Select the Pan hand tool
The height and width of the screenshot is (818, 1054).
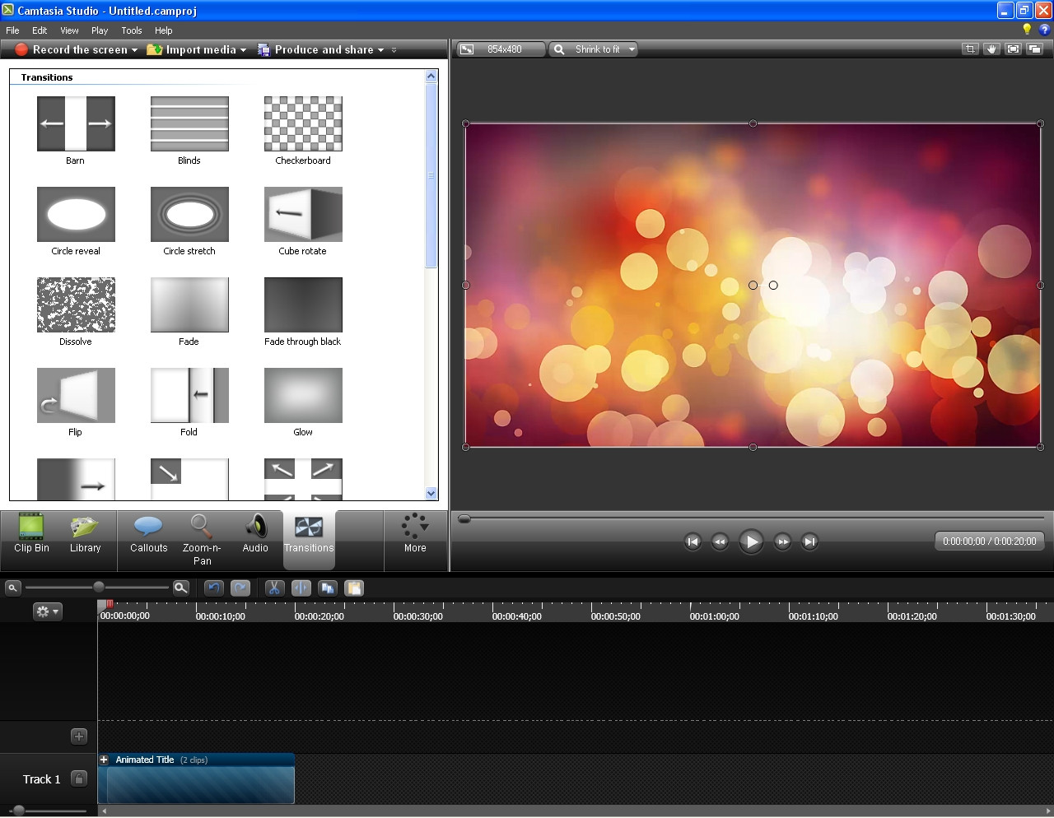[x=991, y=49]
